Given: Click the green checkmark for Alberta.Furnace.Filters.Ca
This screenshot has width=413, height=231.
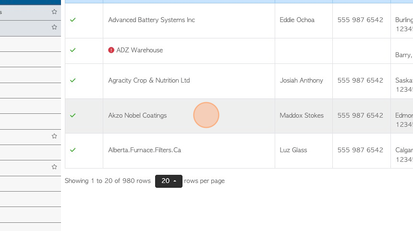Looking at the screenshot, I should coord(73,150).
